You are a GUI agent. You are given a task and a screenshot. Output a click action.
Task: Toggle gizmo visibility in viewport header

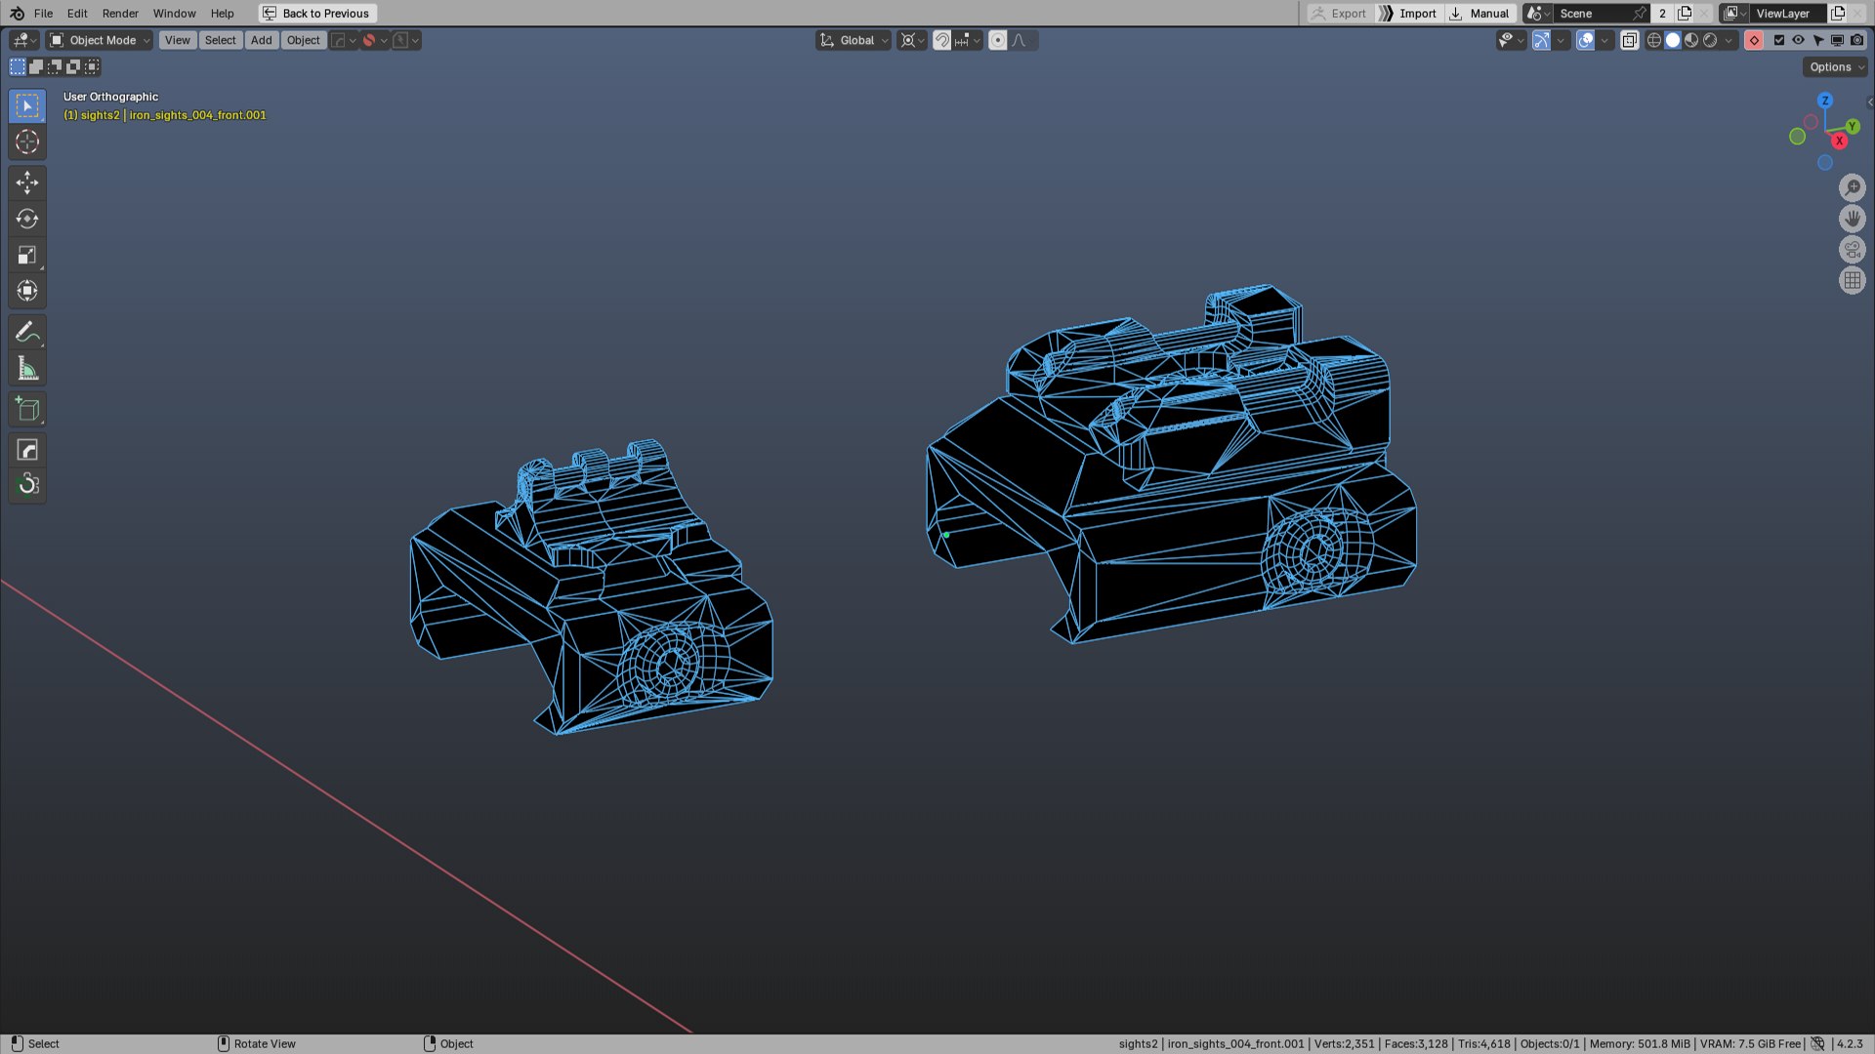(1541, 40)
